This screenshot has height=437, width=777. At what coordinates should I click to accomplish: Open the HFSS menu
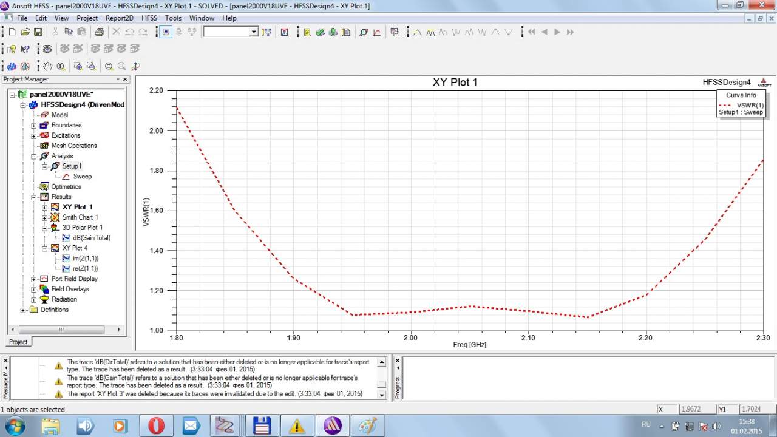pyautogui.click(x=149, y=18)
